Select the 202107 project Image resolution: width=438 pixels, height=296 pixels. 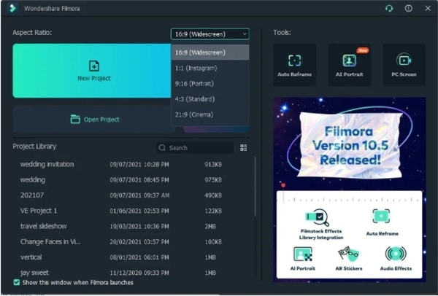tap(133, 195)
